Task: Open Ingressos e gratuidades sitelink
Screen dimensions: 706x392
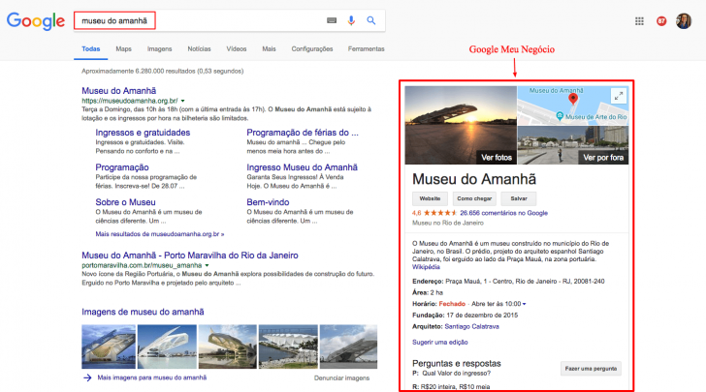Action: coord(143,133)
